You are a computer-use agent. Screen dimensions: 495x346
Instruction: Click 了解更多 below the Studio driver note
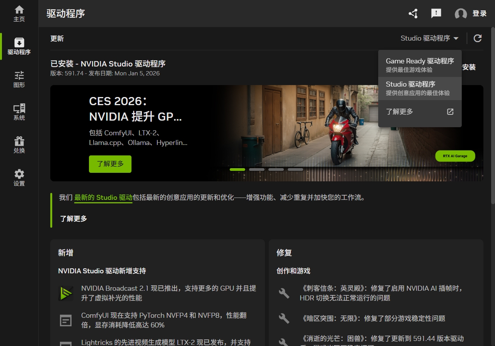click(x=73, y=219)
